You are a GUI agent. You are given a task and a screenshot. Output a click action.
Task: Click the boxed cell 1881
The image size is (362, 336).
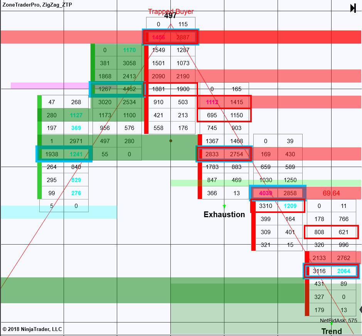pyautogui.click(x=158, y=89)
